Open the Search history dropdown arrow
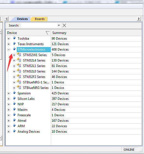144x154 pixels. [x=59, y=25]
